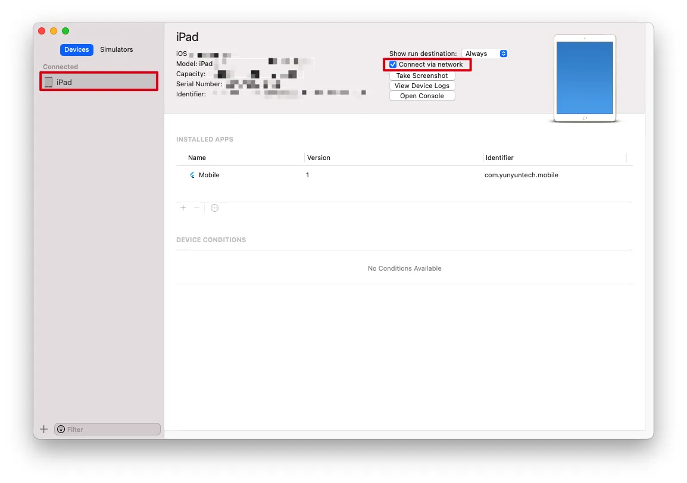Click the green full screen button
This screenshot has width=687, height=483.
tap(65, 31)
